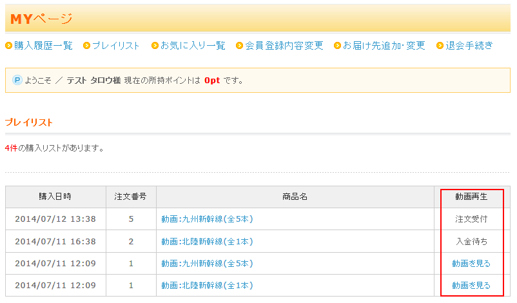Click the 商品名 column header
The image size is (517, 303).
point(295,197)
